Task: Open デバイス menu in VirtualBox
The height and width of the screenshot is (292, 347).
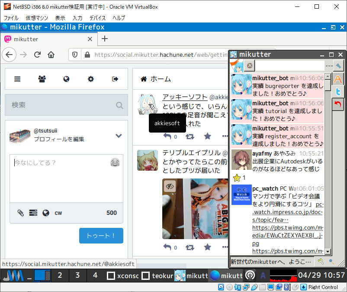Action: coord(98,18)
